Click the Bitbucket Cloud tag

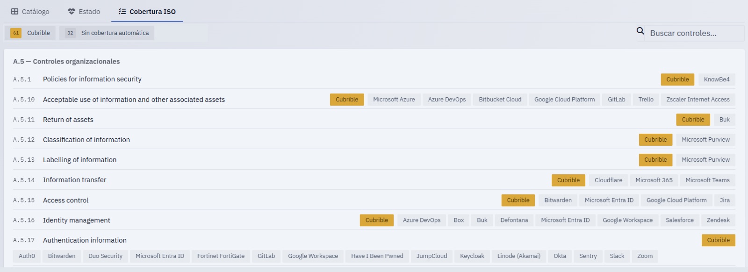point(500,100)
